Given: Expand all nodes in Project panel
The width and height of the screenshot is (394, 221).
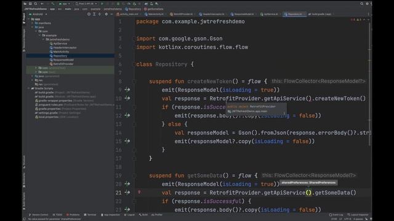Looking at the screenshot, I should (94, 14).
